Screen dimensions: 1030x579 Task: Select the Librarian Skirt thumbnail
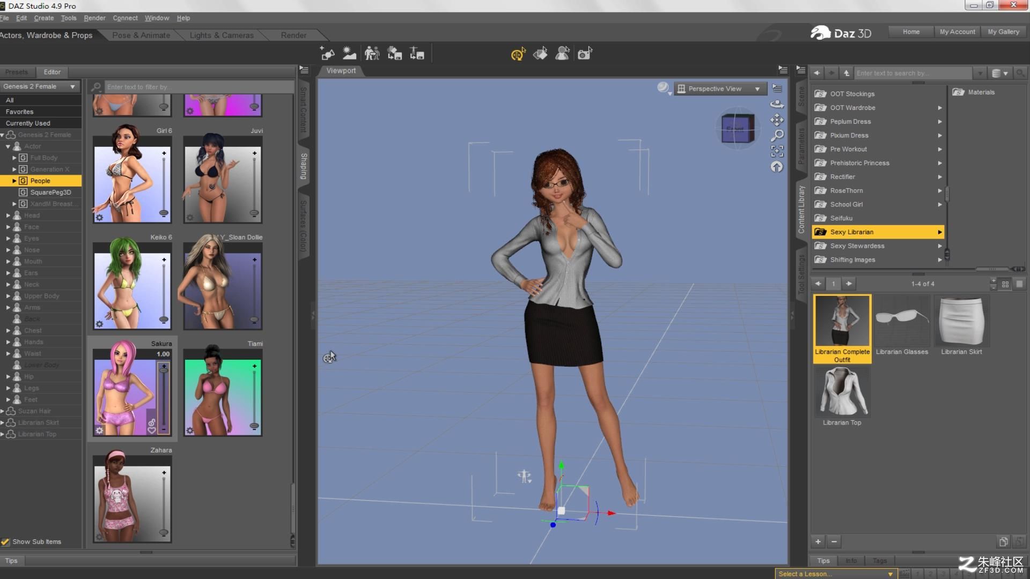(x=961, y=325)
